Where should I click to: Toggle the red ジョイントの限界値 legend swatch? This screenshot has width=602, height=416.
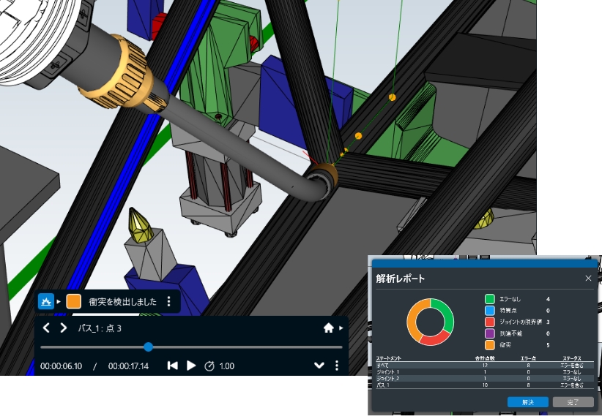pyautogui.click(x=489, y=322)
